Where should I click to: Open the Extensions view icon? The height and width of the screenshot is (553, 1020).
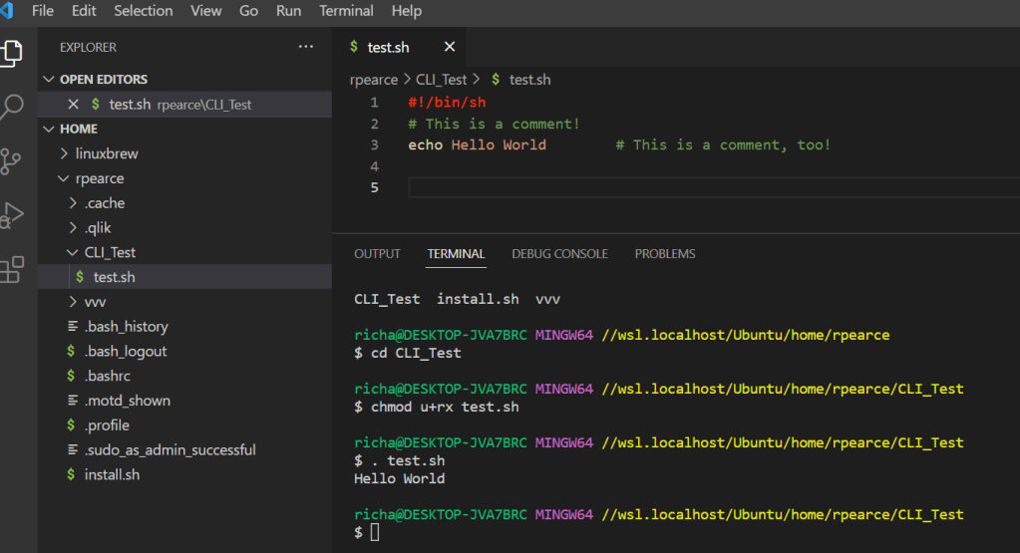click(x=12, y=269)
